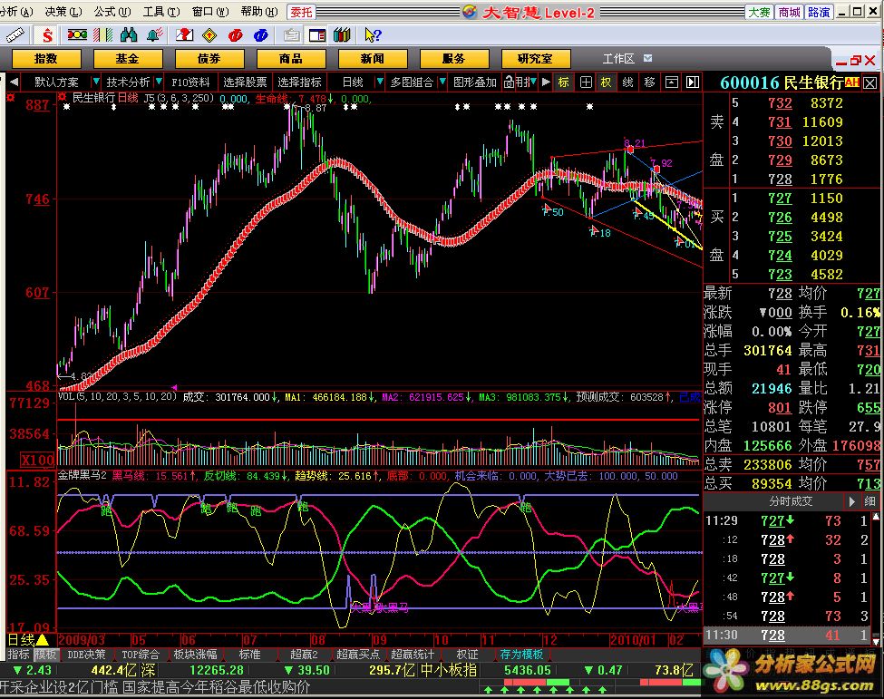Viewport: 884px width, 699px height.
Task: Click the F10资料 toolbar button
Action: point(190,83)
